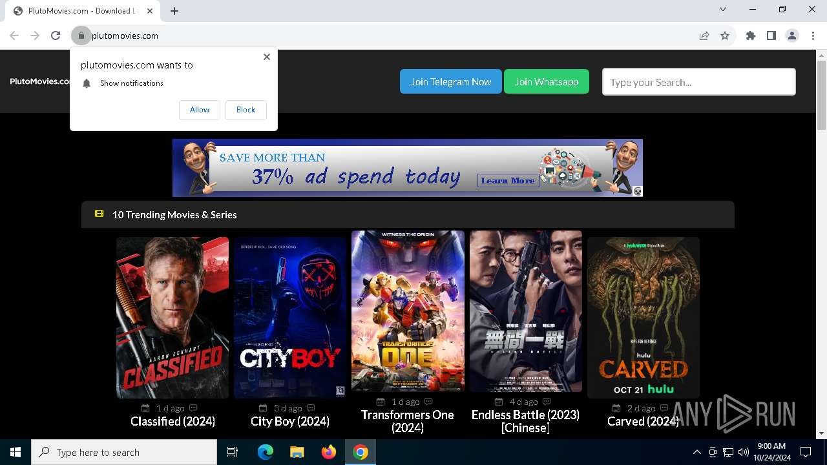Click Join Telegram Now button
Viewport: 827px width, 465px height.
pos(451,81)
